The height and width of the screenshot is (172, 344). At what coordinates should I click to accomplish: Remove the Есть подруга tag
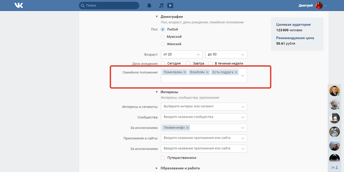point(236,72)
